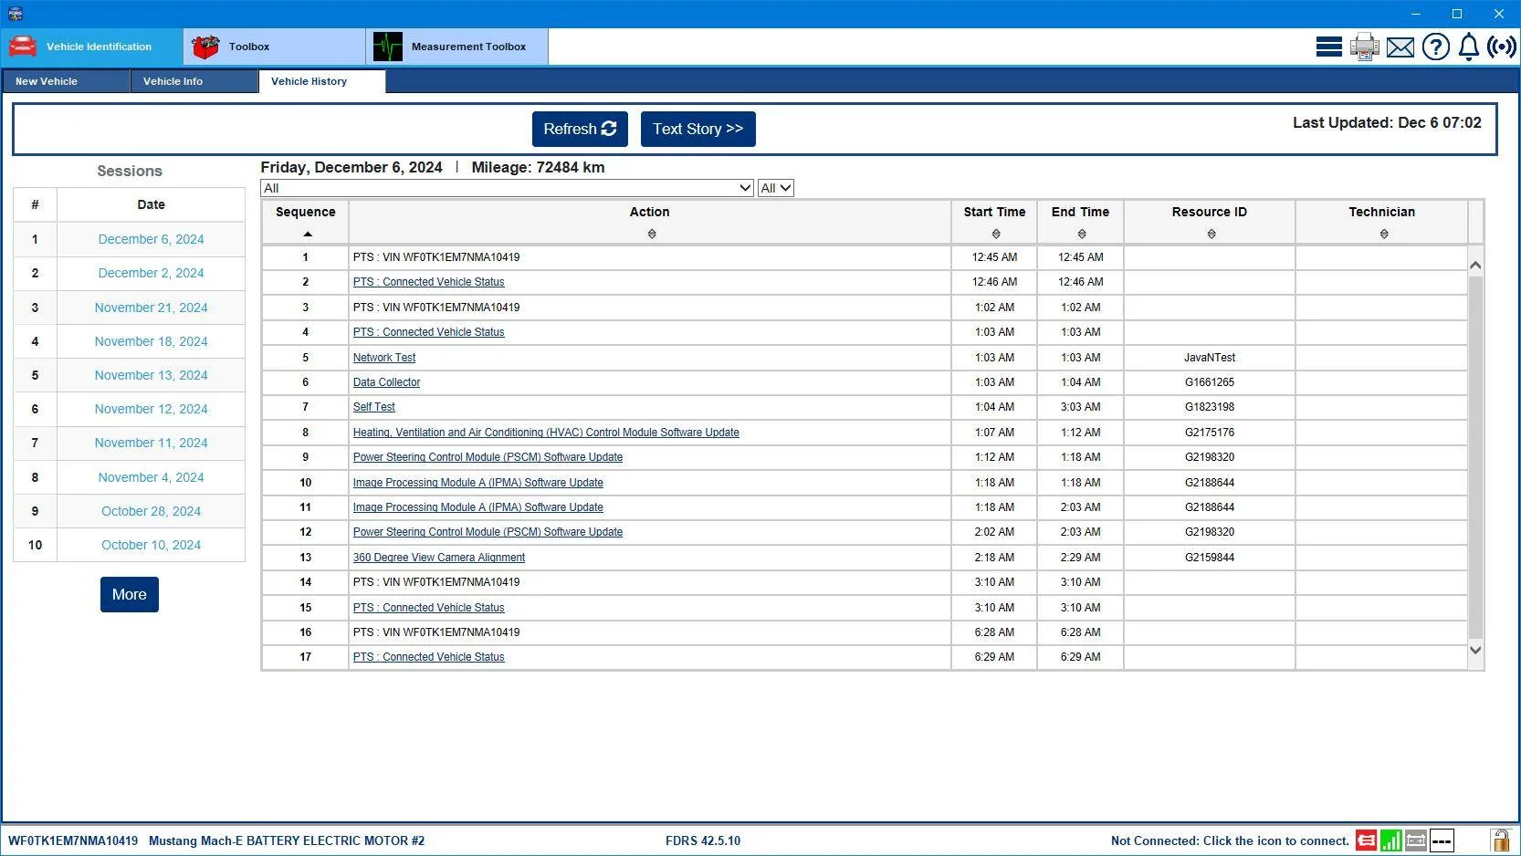Viewport: 1521px width, 856px height.
Task: Open Connected Vehicle Status link in sequence 17
Action: pyautogui.click(x=429, y=657)
